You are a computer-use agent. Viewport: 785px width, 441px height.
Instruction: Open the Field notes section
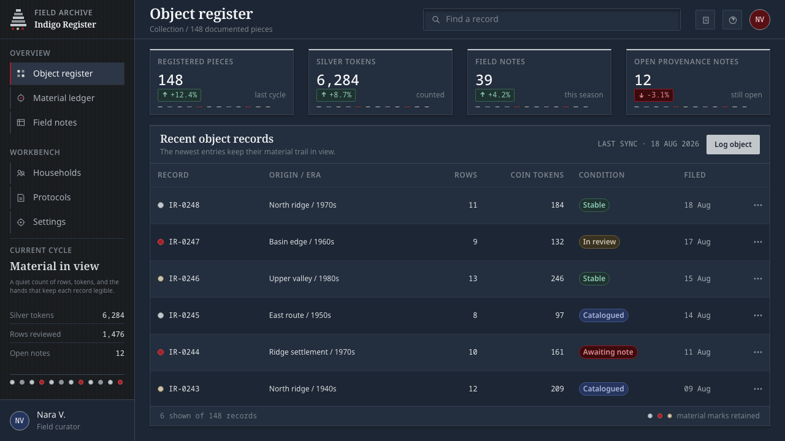(x=67, y=123)
